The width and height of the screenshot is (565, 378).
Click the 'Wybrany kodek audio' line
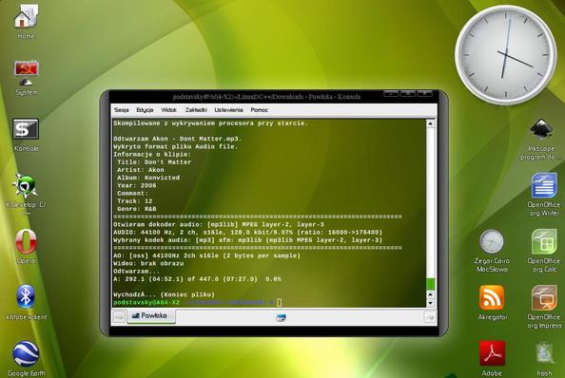pyautogui.click(x=247, y=240)
